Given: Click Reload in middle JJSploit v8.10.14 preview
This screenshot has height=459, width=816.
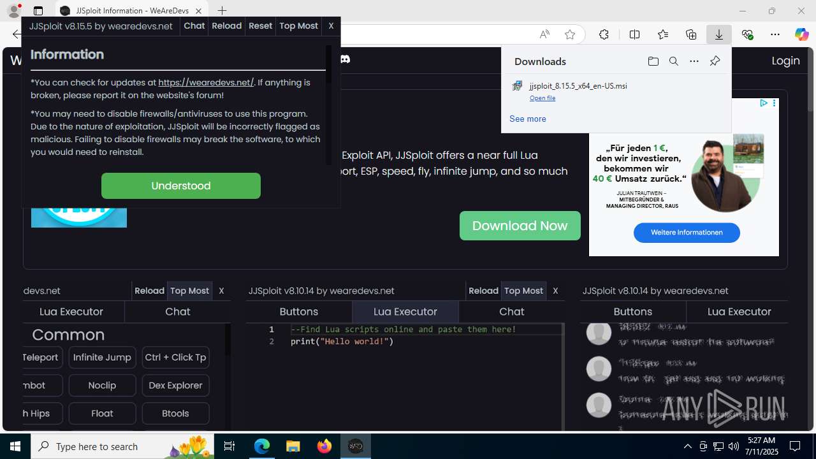Looking at the screenshot, I should (x=483, y=291).
